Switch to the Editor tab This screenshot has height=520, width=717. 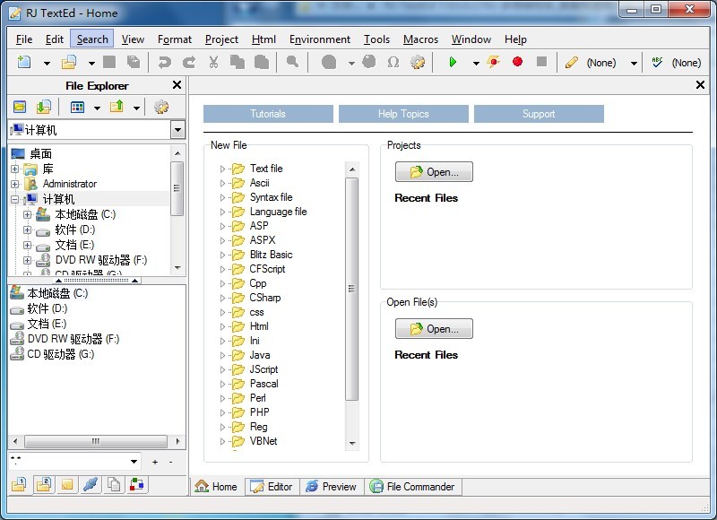click(272, 486)
